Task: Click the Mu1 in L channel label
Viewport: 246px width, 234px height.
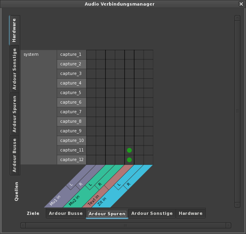Action: point(71,185)
